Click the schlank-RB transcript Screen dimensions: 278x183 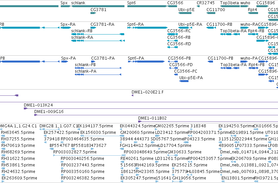98,34
